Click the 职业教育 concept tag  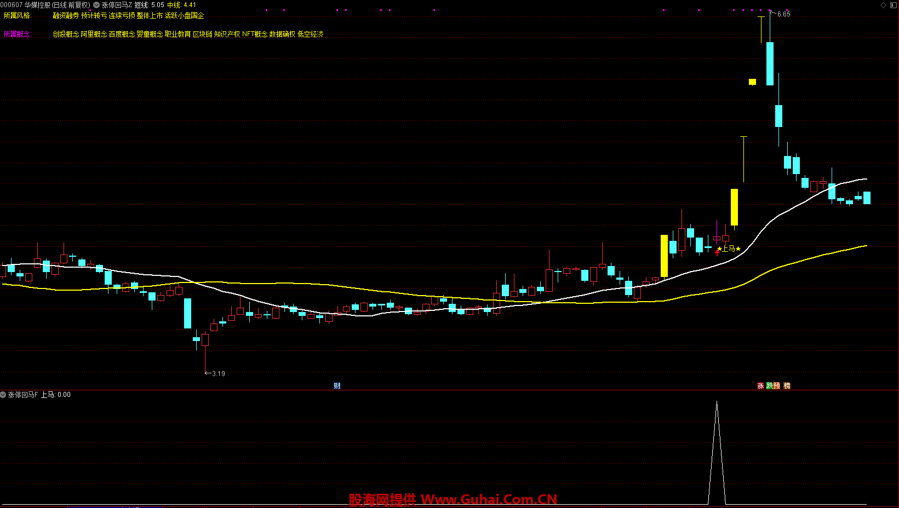coord(178,34)
